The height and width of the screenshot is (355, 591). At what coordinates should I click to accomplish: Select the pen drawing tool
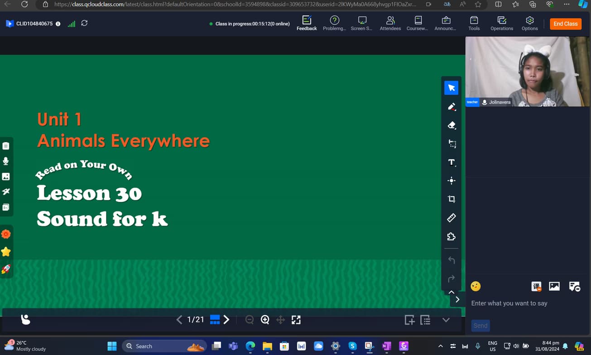point(451,107)
